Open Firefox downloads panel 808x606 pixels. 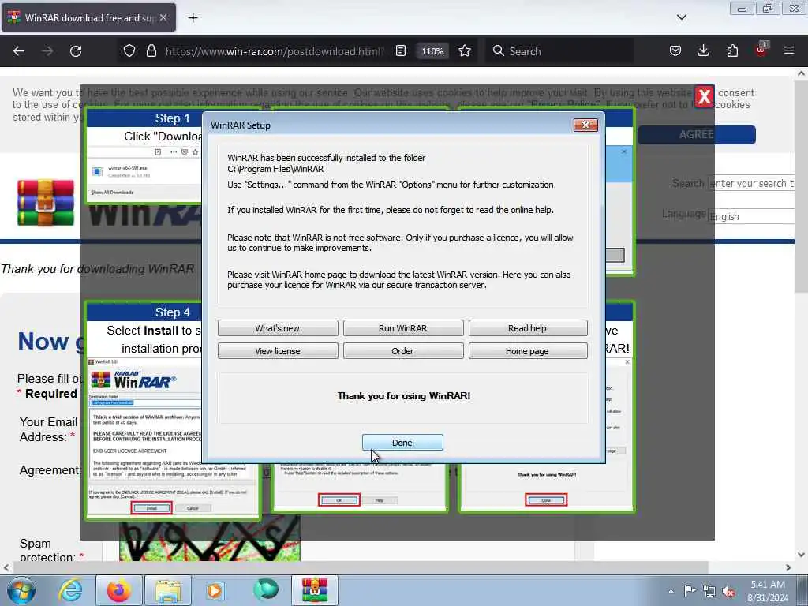tap(703, 51)
